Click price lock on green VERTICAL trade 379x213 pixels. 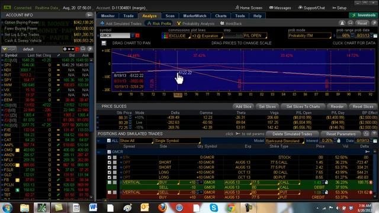(x=326, y=183)
